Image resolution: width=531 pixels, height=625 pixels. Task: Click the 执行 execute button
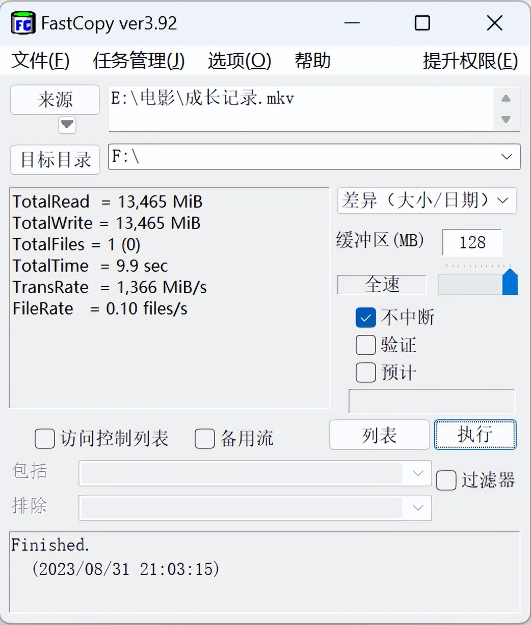[474, 435]
